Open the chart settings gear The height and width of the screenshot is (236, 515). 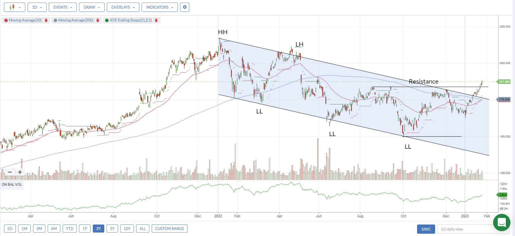[185, 7]
